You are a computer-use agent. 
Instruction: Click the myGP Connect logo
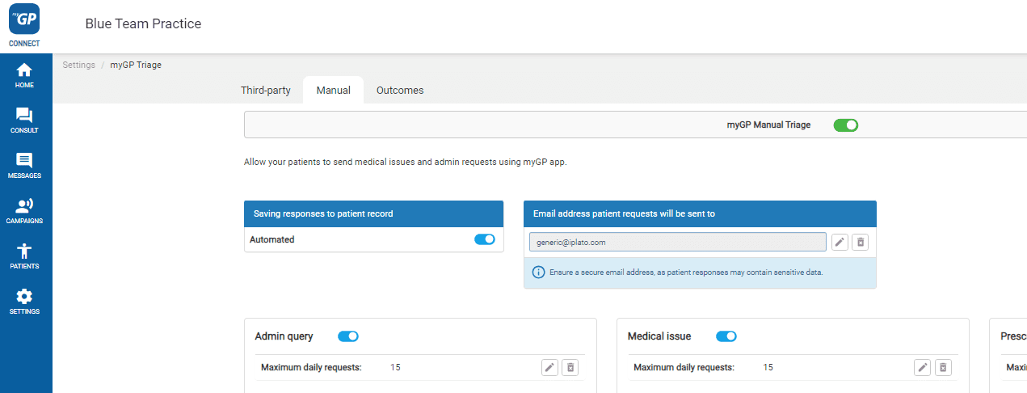[24, 24]
